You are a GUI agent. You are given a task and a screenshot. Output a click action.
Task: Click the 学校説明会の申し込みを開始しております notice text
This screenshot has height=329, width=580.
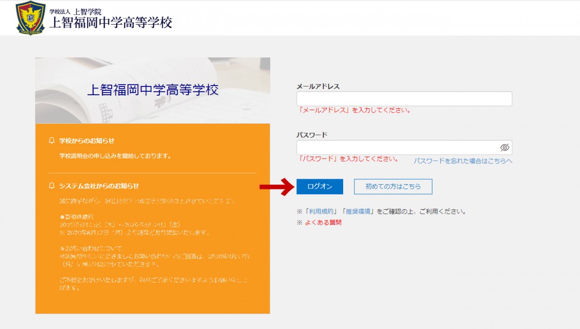point(115,156)
